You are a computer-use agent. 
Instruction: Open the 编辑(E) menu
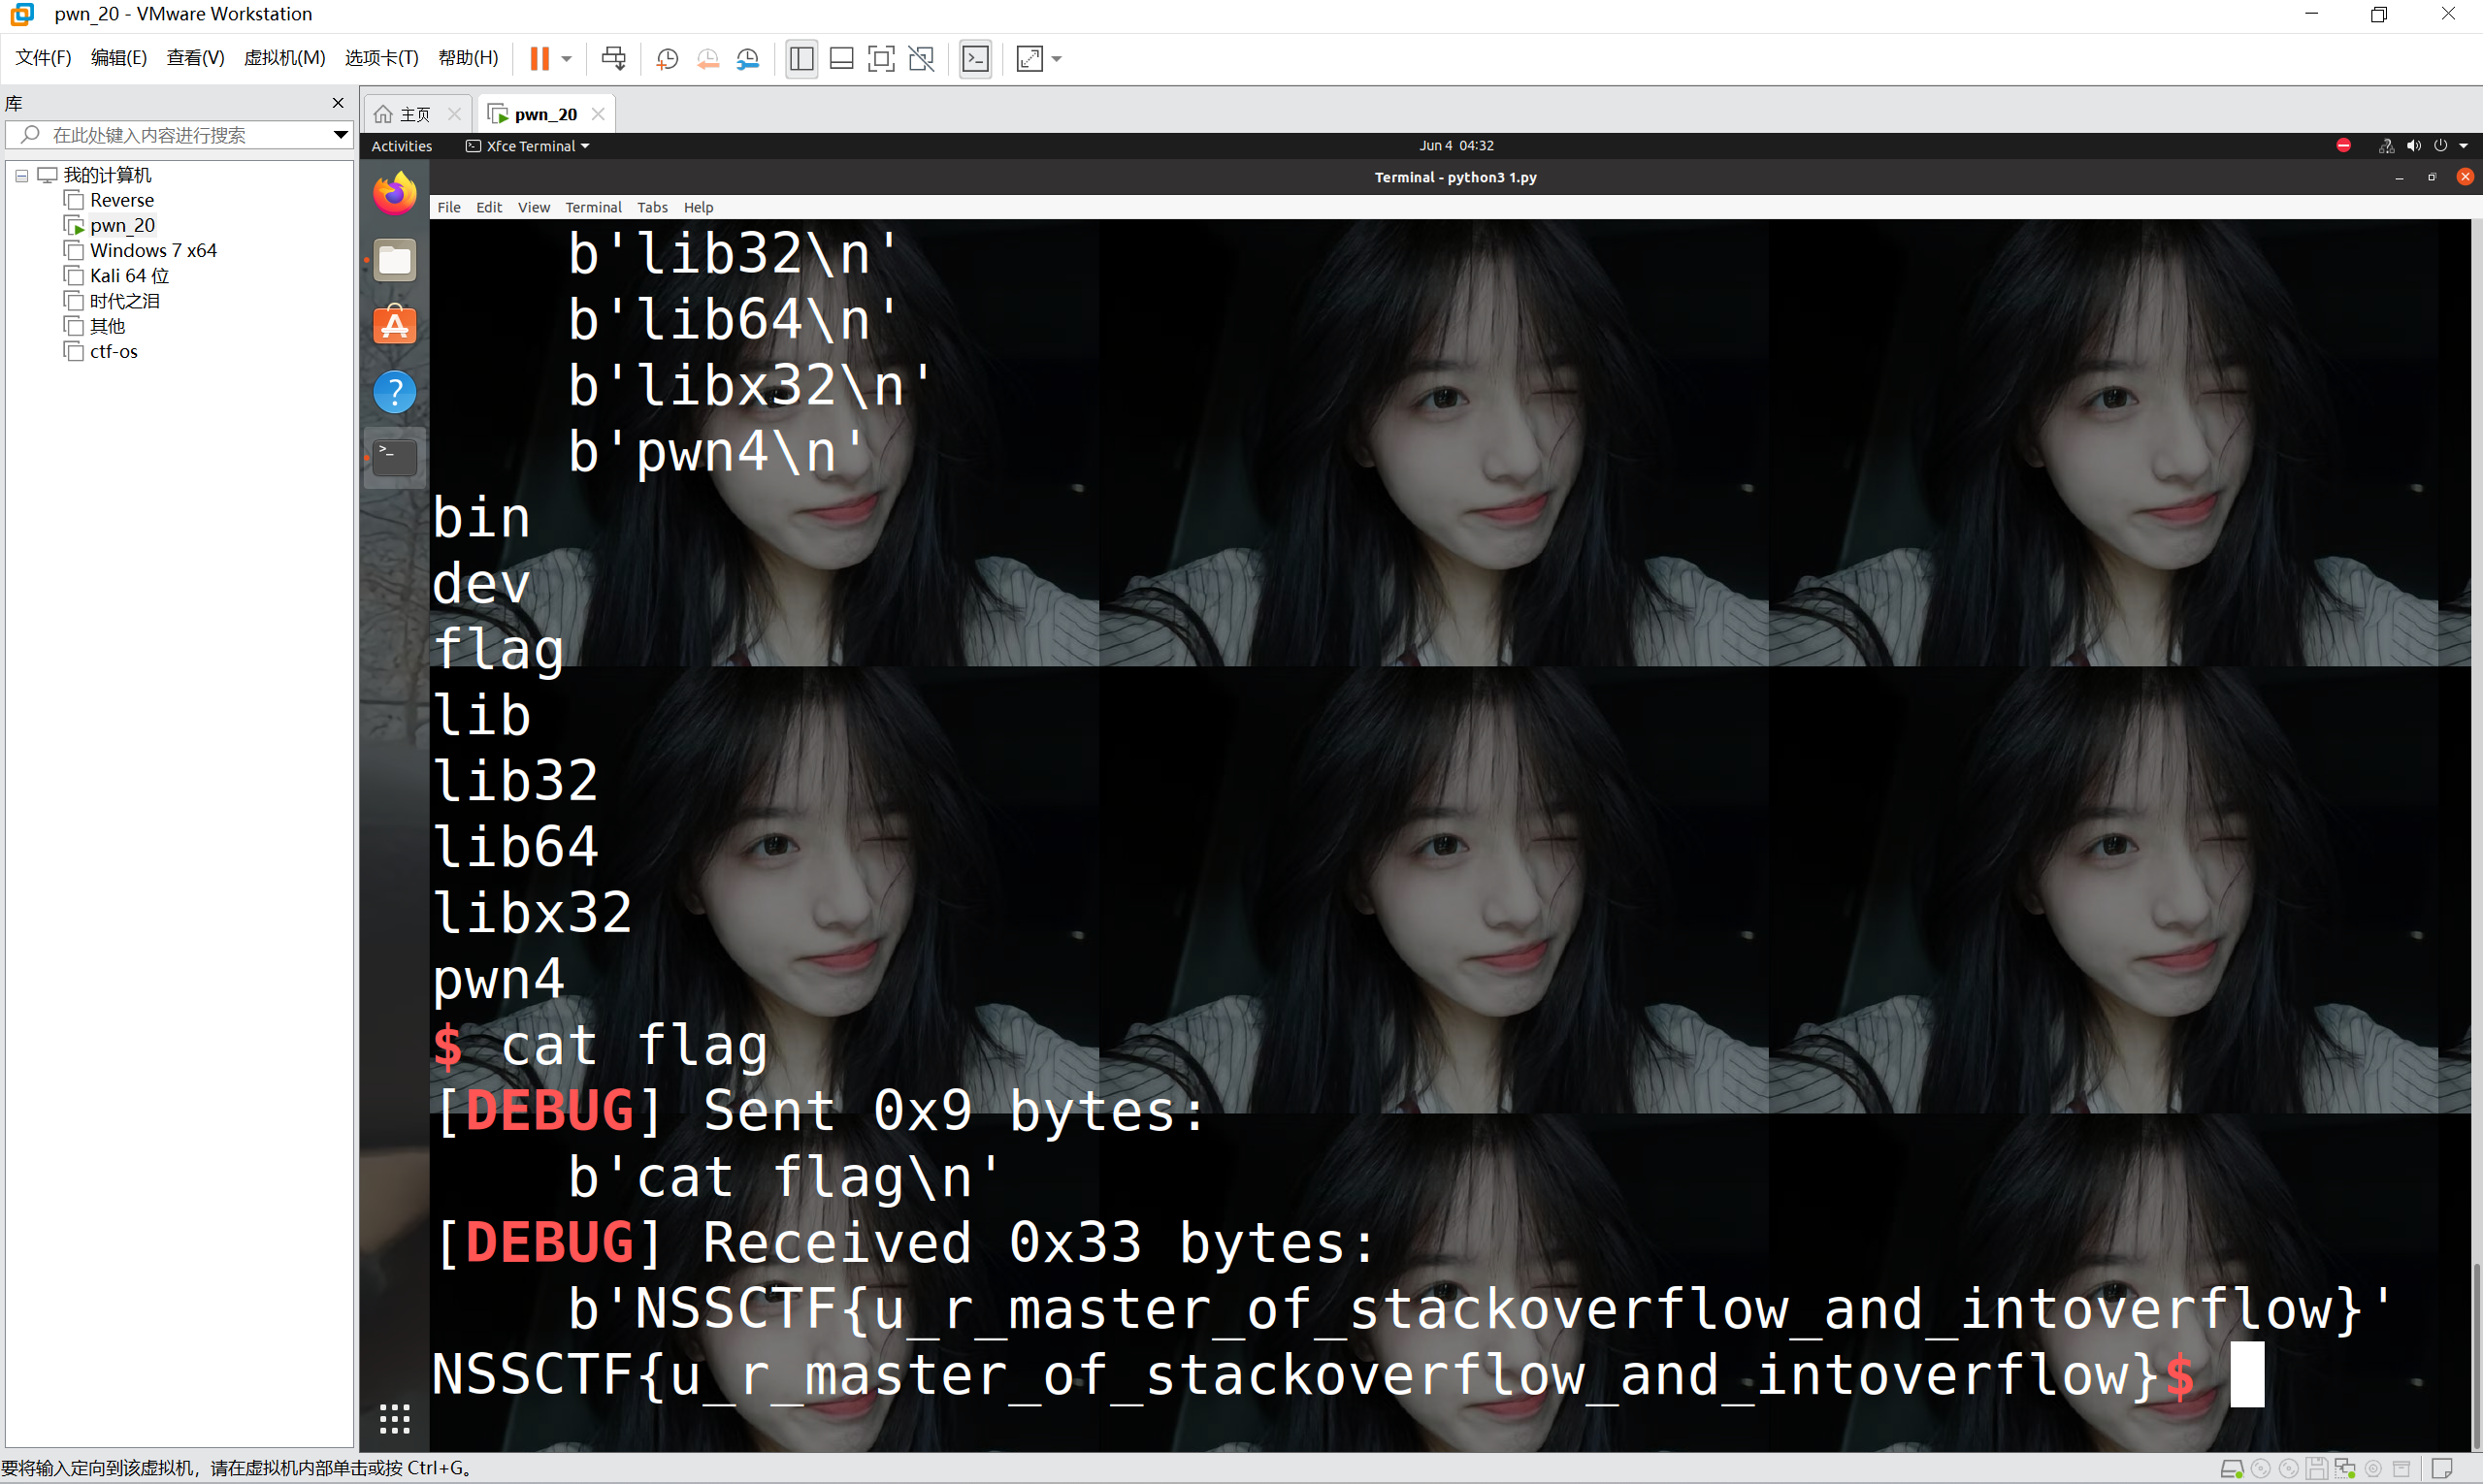click(x=118, y=57)
